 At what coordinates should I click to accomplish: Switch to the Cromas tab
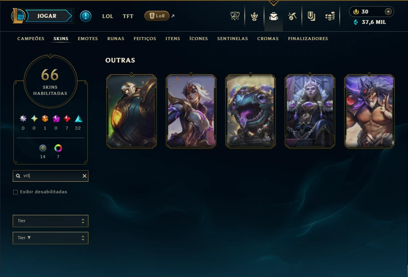(x=268, y=39)
